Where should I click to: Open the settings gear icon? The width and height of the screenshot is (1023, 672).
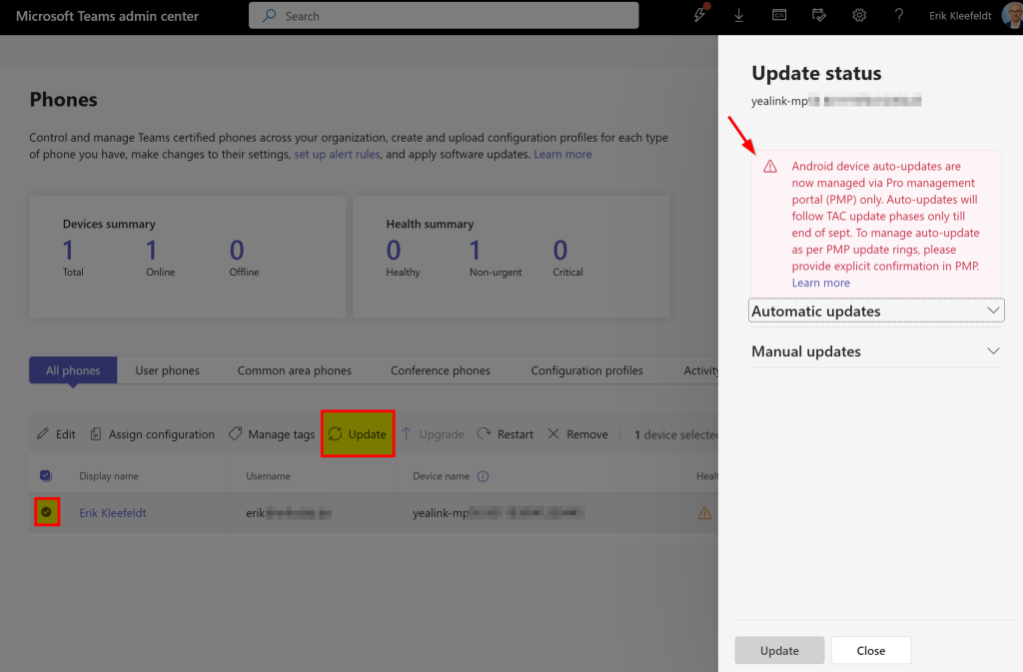tap(859, 15)
